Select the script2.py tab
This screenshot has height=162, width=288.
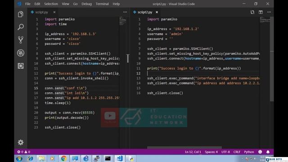coord(145,12)
